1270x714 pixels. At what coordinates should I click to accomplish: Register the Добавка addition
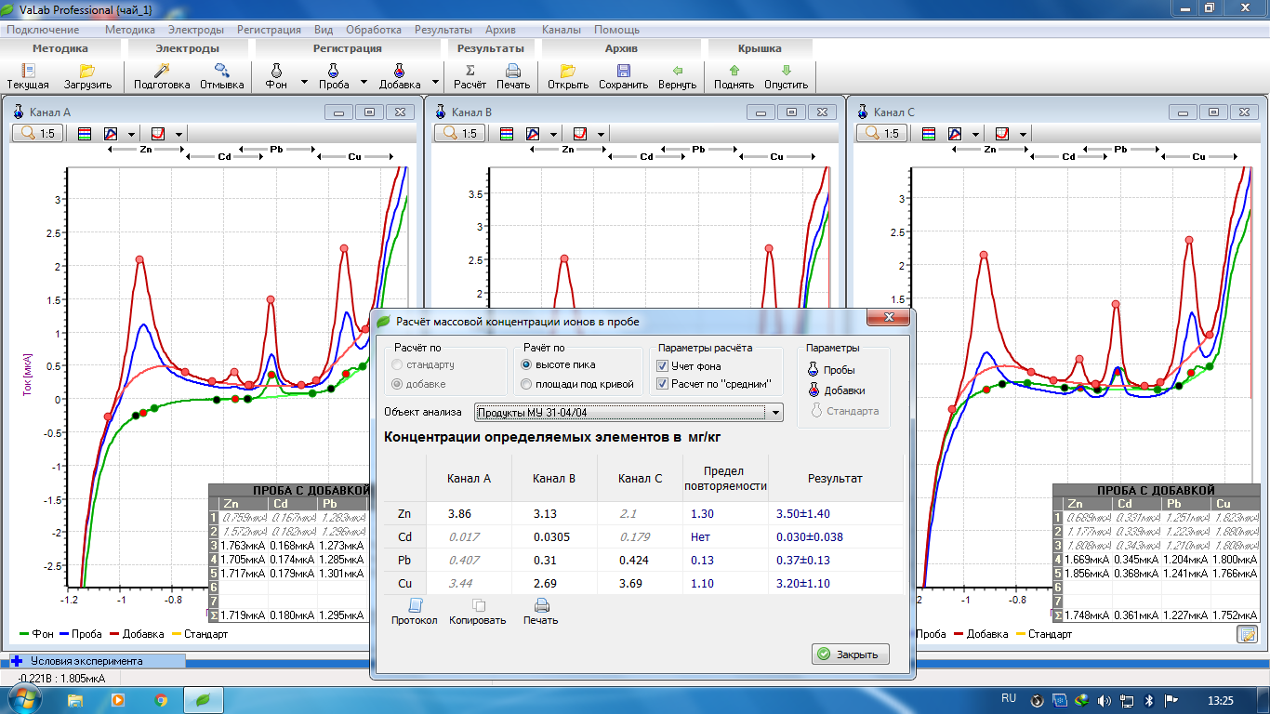400,76
